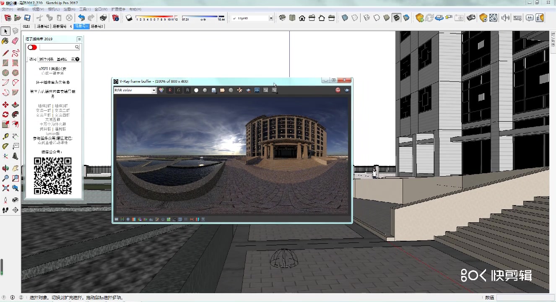The width and height of the screenshot is (556, 302).
Task: Toggle monochrome grey circle in frame buffer
Action: coord(205,90)
